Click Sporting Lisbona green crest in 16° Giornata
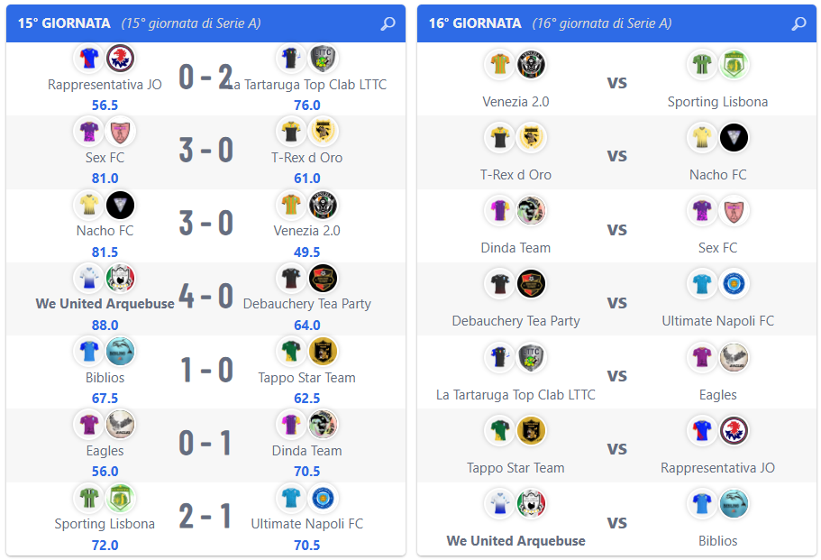 pyautogui.click(x=734, y=64)
